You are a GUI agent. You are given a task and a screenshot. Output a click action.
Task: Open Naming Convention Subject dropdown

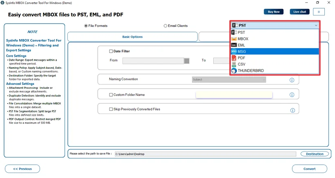(x=229, y=80)
